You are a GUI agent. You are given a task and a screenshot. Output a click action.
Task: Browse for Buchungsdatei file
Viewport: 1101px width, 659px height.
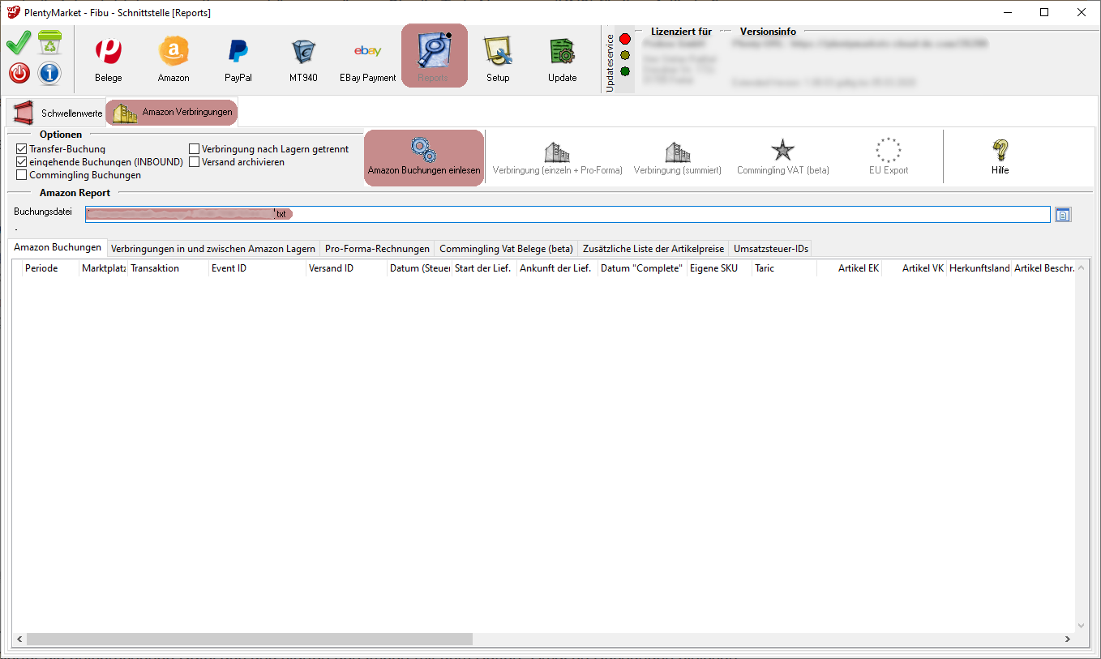point(1063,214)
